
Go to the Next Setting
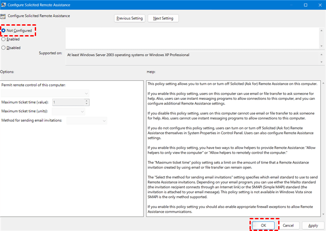(x=163, y=18)
